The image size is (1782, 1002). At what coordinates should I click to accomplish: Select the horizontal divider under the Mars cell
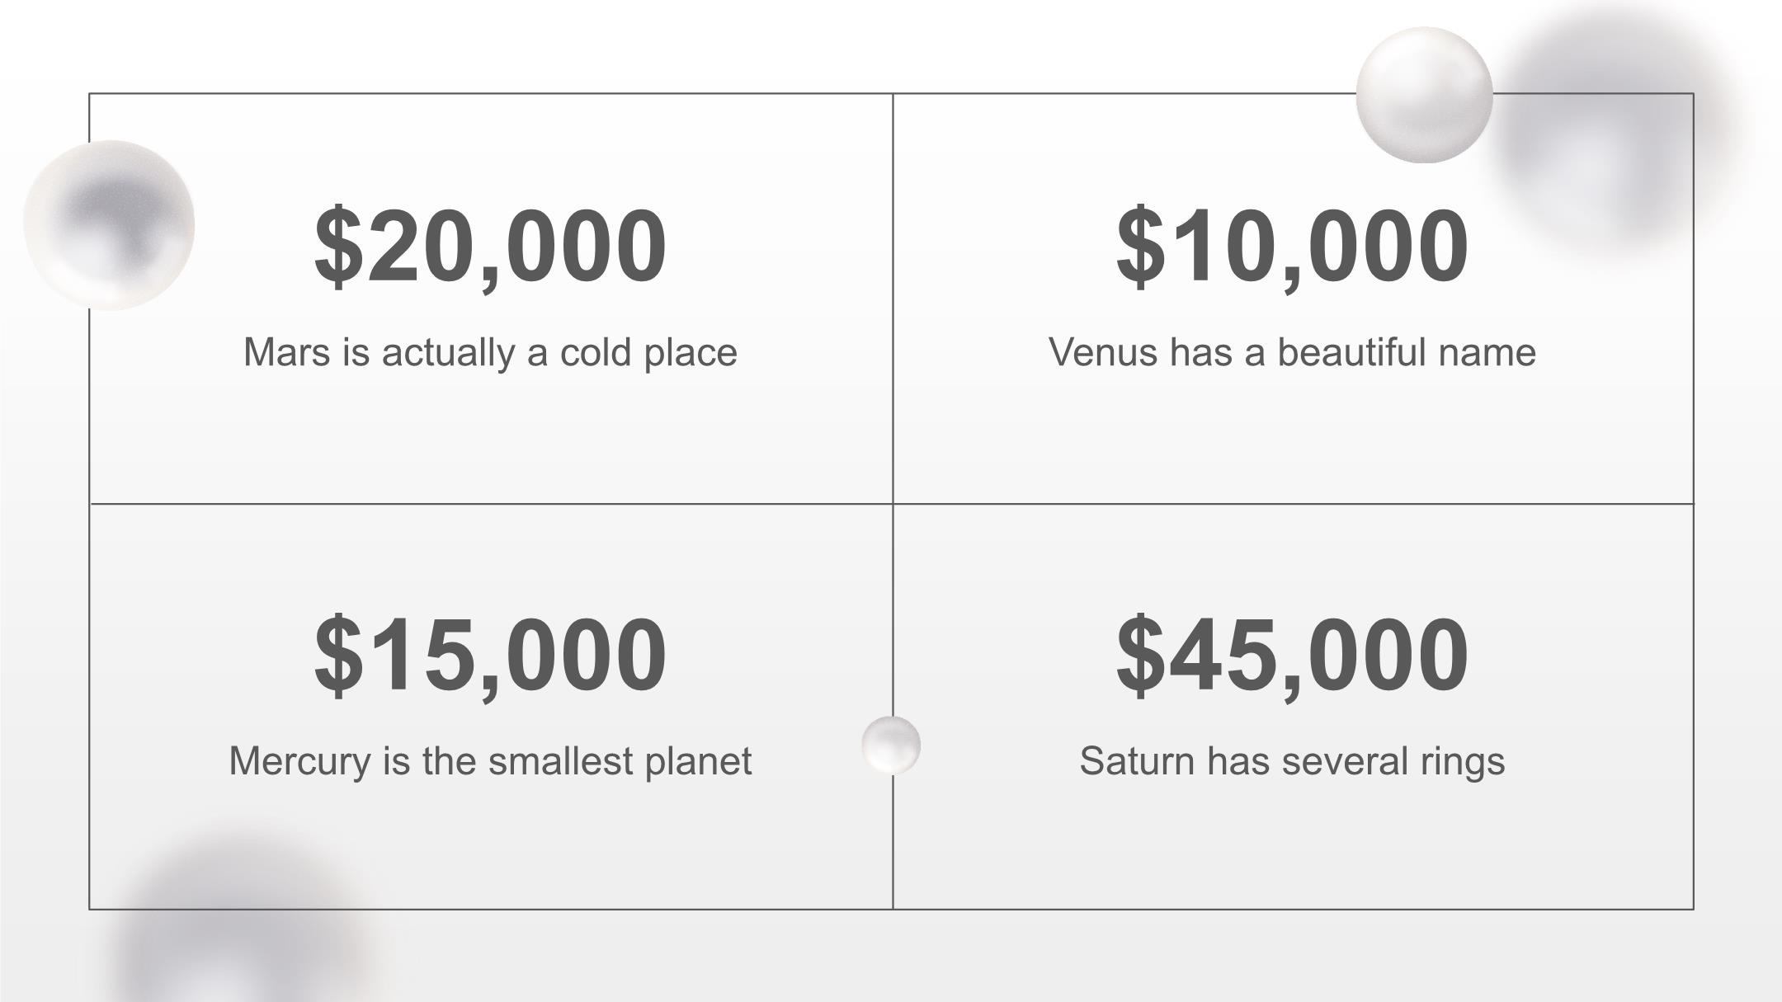click(490, 503)
